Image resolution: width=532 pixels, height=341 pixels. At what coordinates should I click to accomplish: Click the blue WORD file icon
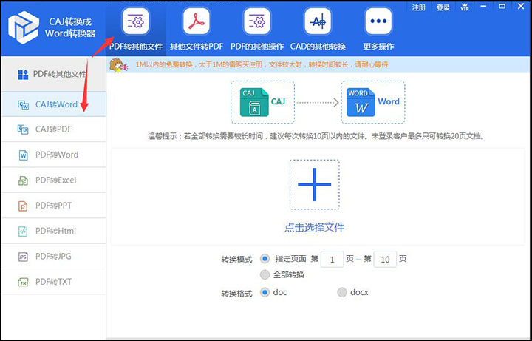361,102
